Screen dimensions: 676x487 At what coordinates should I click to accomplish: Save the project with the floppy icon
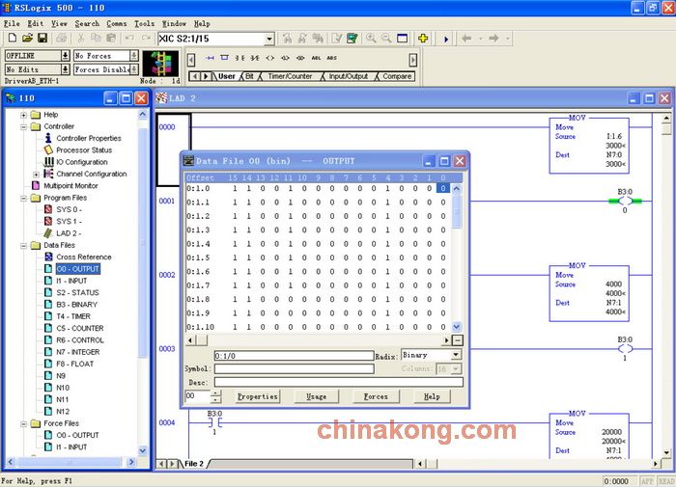(x=42, y=39)
